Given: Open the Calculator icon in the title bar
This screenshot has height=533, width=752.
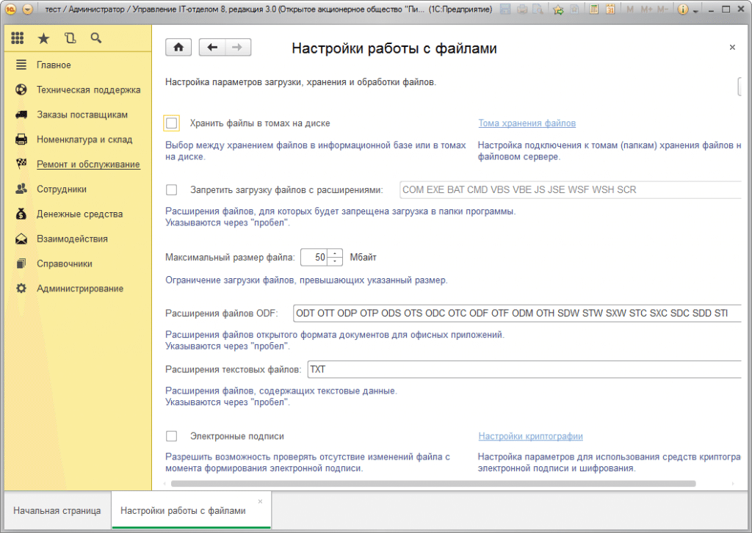Looking at the screenshot, I should coord(593,9).
